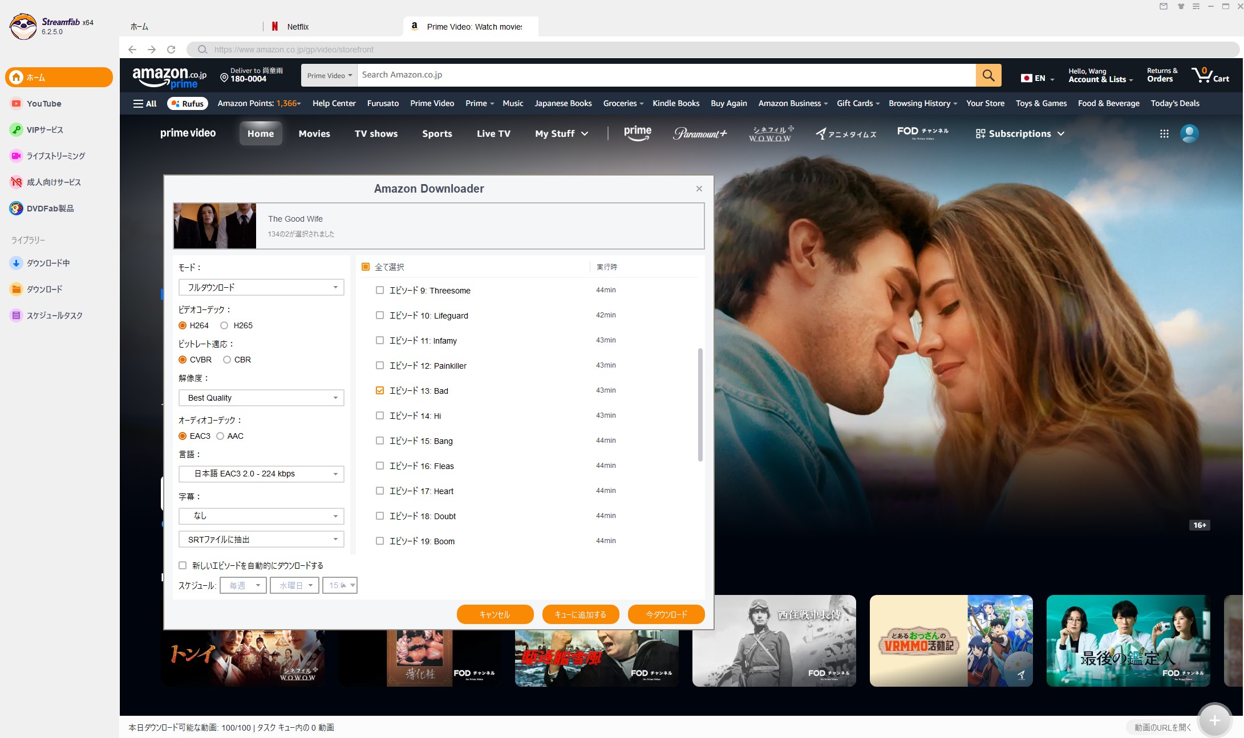
Task: Select the H265 video codec
Action: point(224,325)
